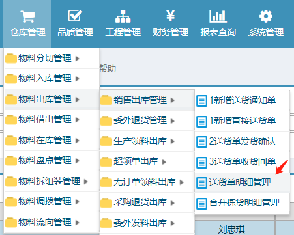Open the 仓库管理 shopping cart icon

(28, 16)
